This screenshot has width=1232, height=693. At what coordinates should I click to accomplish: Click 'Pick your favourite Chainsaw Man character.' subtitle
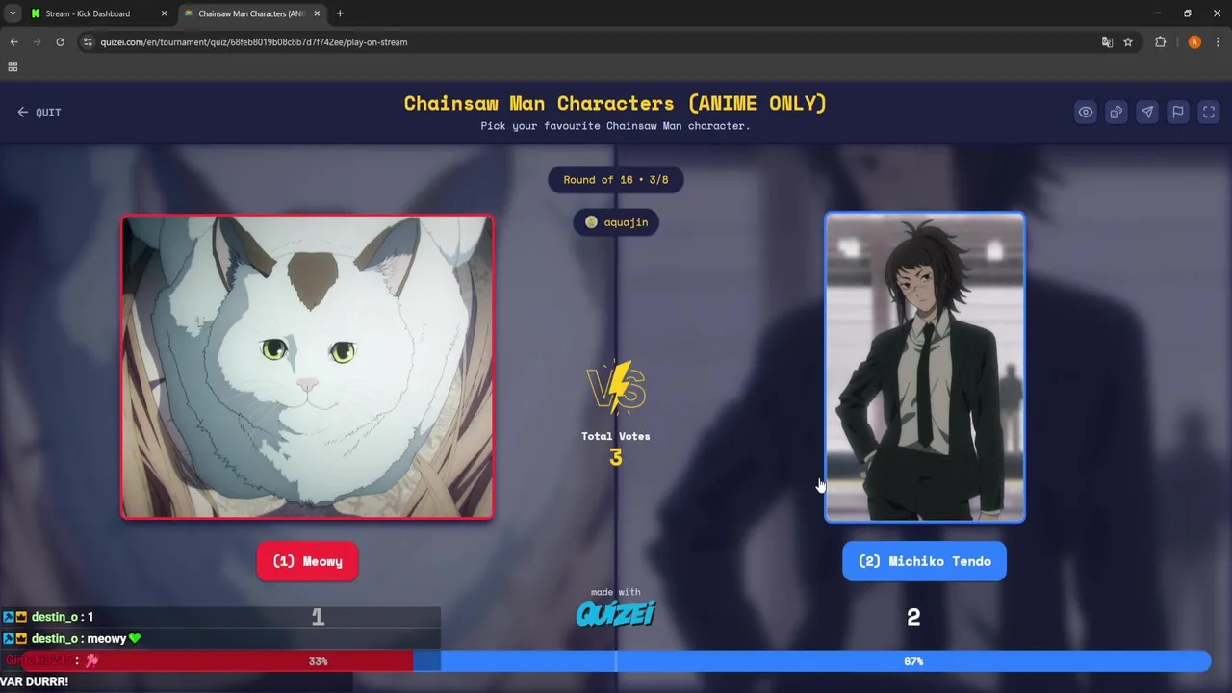click(x=615, y=126)
